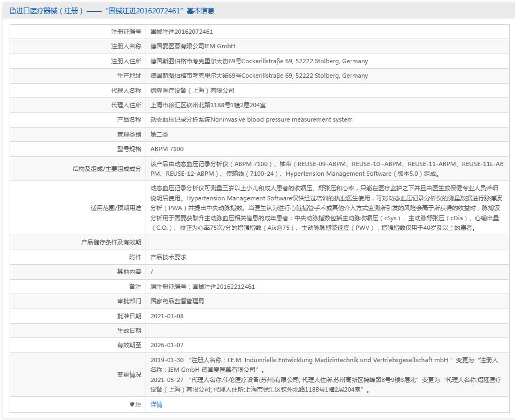
Task: Click the remark 原注册证编号 text
Action: [x=202, y=287]
